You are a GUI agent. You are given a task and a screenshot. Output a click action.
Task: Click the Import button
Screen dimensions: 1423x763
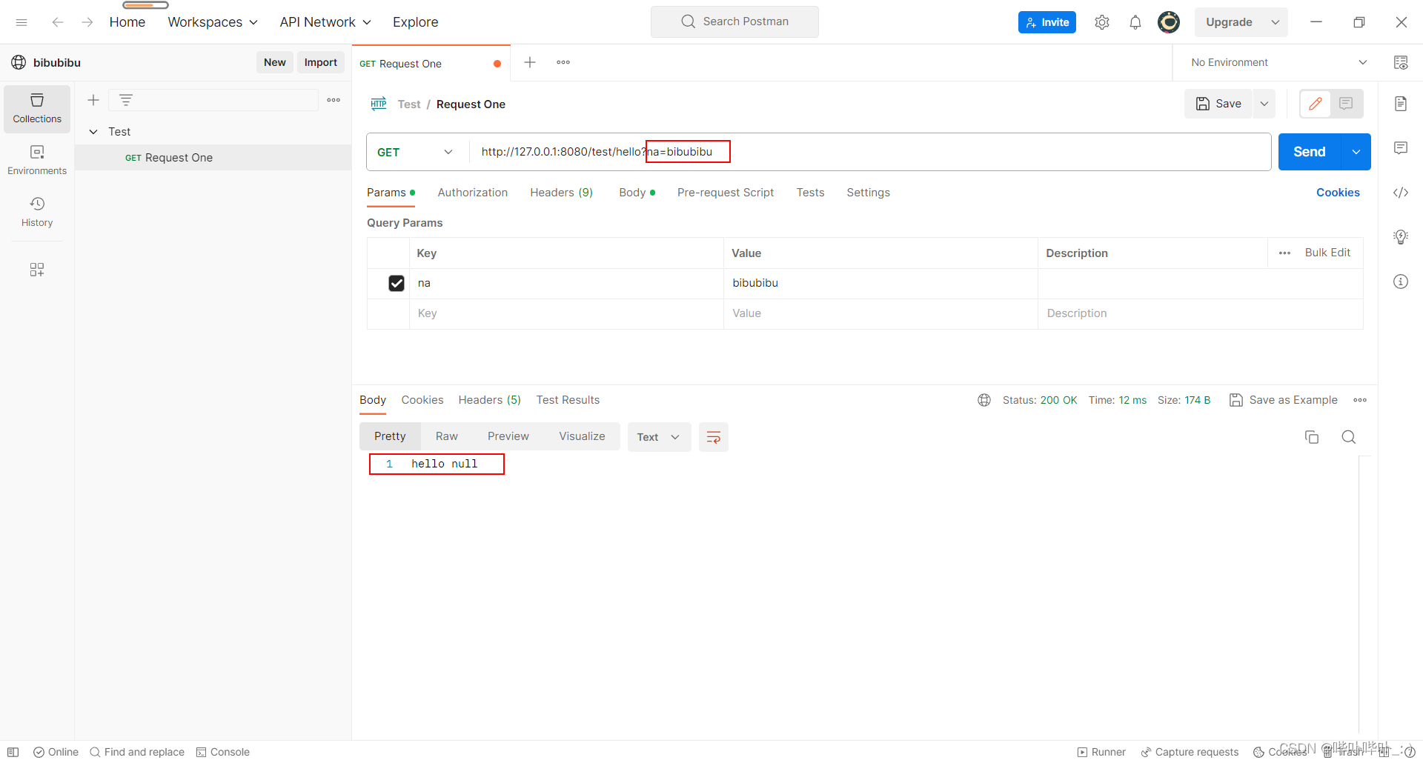click(x=321, y=62)
